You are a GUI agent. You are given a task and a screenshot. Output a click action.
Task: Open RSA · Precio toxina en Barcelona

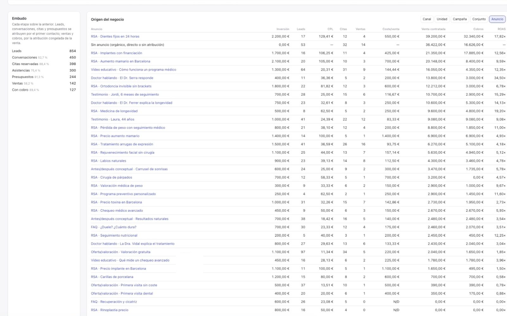[116, 202]
